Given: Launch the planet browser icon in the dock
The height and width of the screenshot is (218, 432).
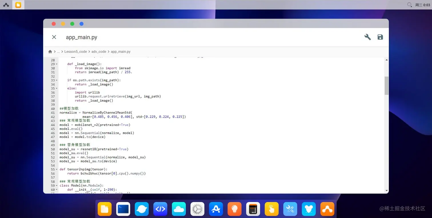Looking at the screenshot, I should (142, 209).
